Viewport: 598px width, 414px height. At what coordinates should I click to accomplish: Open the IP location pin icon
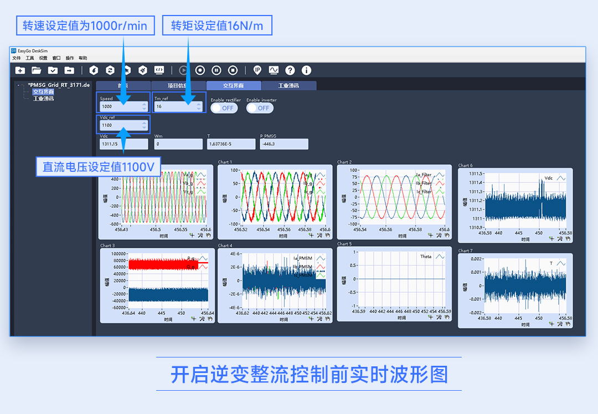pyautogui.click(x=257, y=70)
